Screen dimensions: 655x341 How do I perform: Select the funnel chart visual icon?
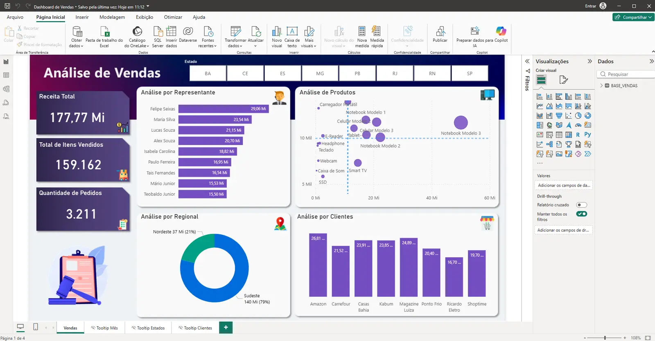559,116
